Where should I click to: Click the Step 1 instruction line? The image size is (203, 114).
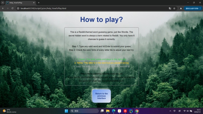coord(101,46)
